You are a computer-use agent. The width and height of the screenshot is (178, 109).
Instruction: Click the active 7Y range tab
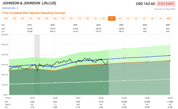click(x=112, y=19)
